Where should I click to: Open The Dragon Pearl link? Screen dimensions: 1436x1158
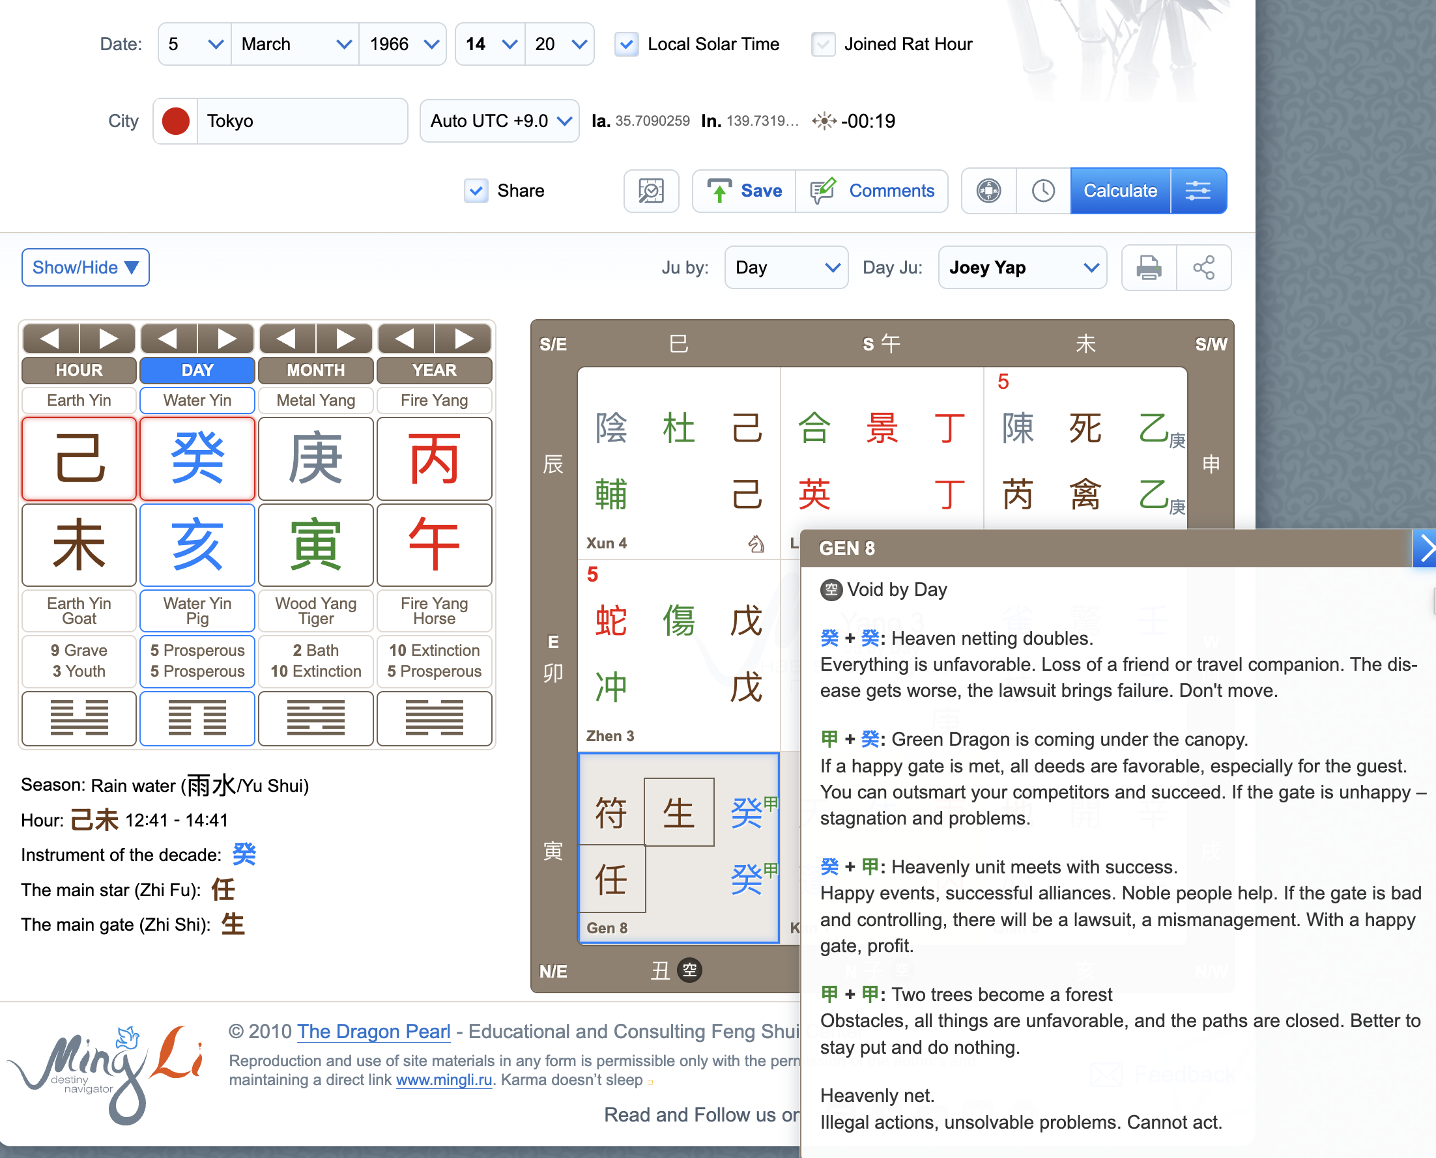tap(373, 1032)
